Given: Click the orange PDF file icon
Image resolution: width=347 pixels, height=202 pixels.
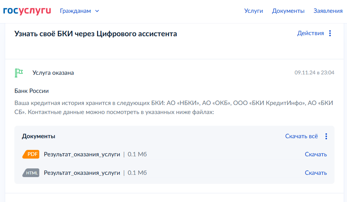Looking at the screenshot, I should (x=31, y=154).
